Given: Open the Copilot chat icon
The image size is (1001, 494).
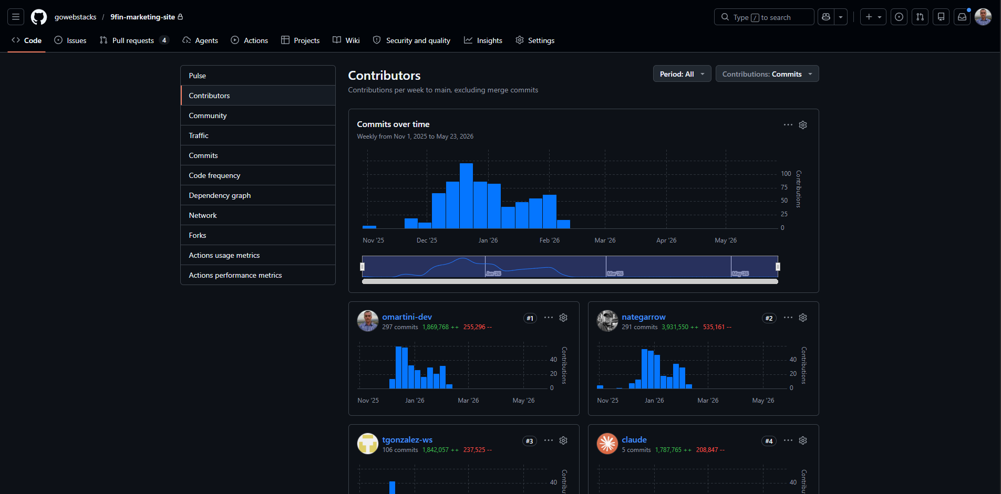Looking at the screenshot, I should click(x=826, y=17).
